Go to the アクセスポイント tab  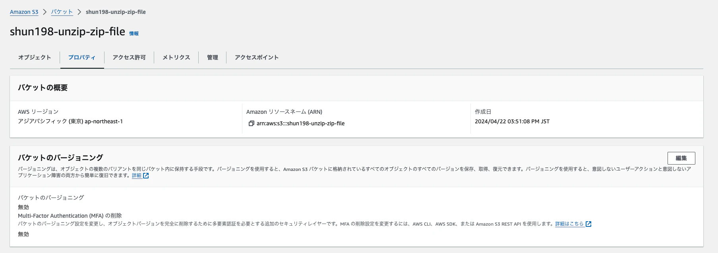coord(257,57)
